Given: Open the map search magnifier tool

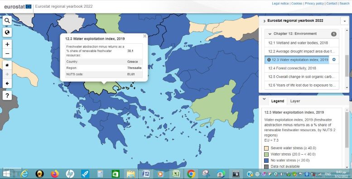Looking at the screenshot, I should (x=7, y=21).
